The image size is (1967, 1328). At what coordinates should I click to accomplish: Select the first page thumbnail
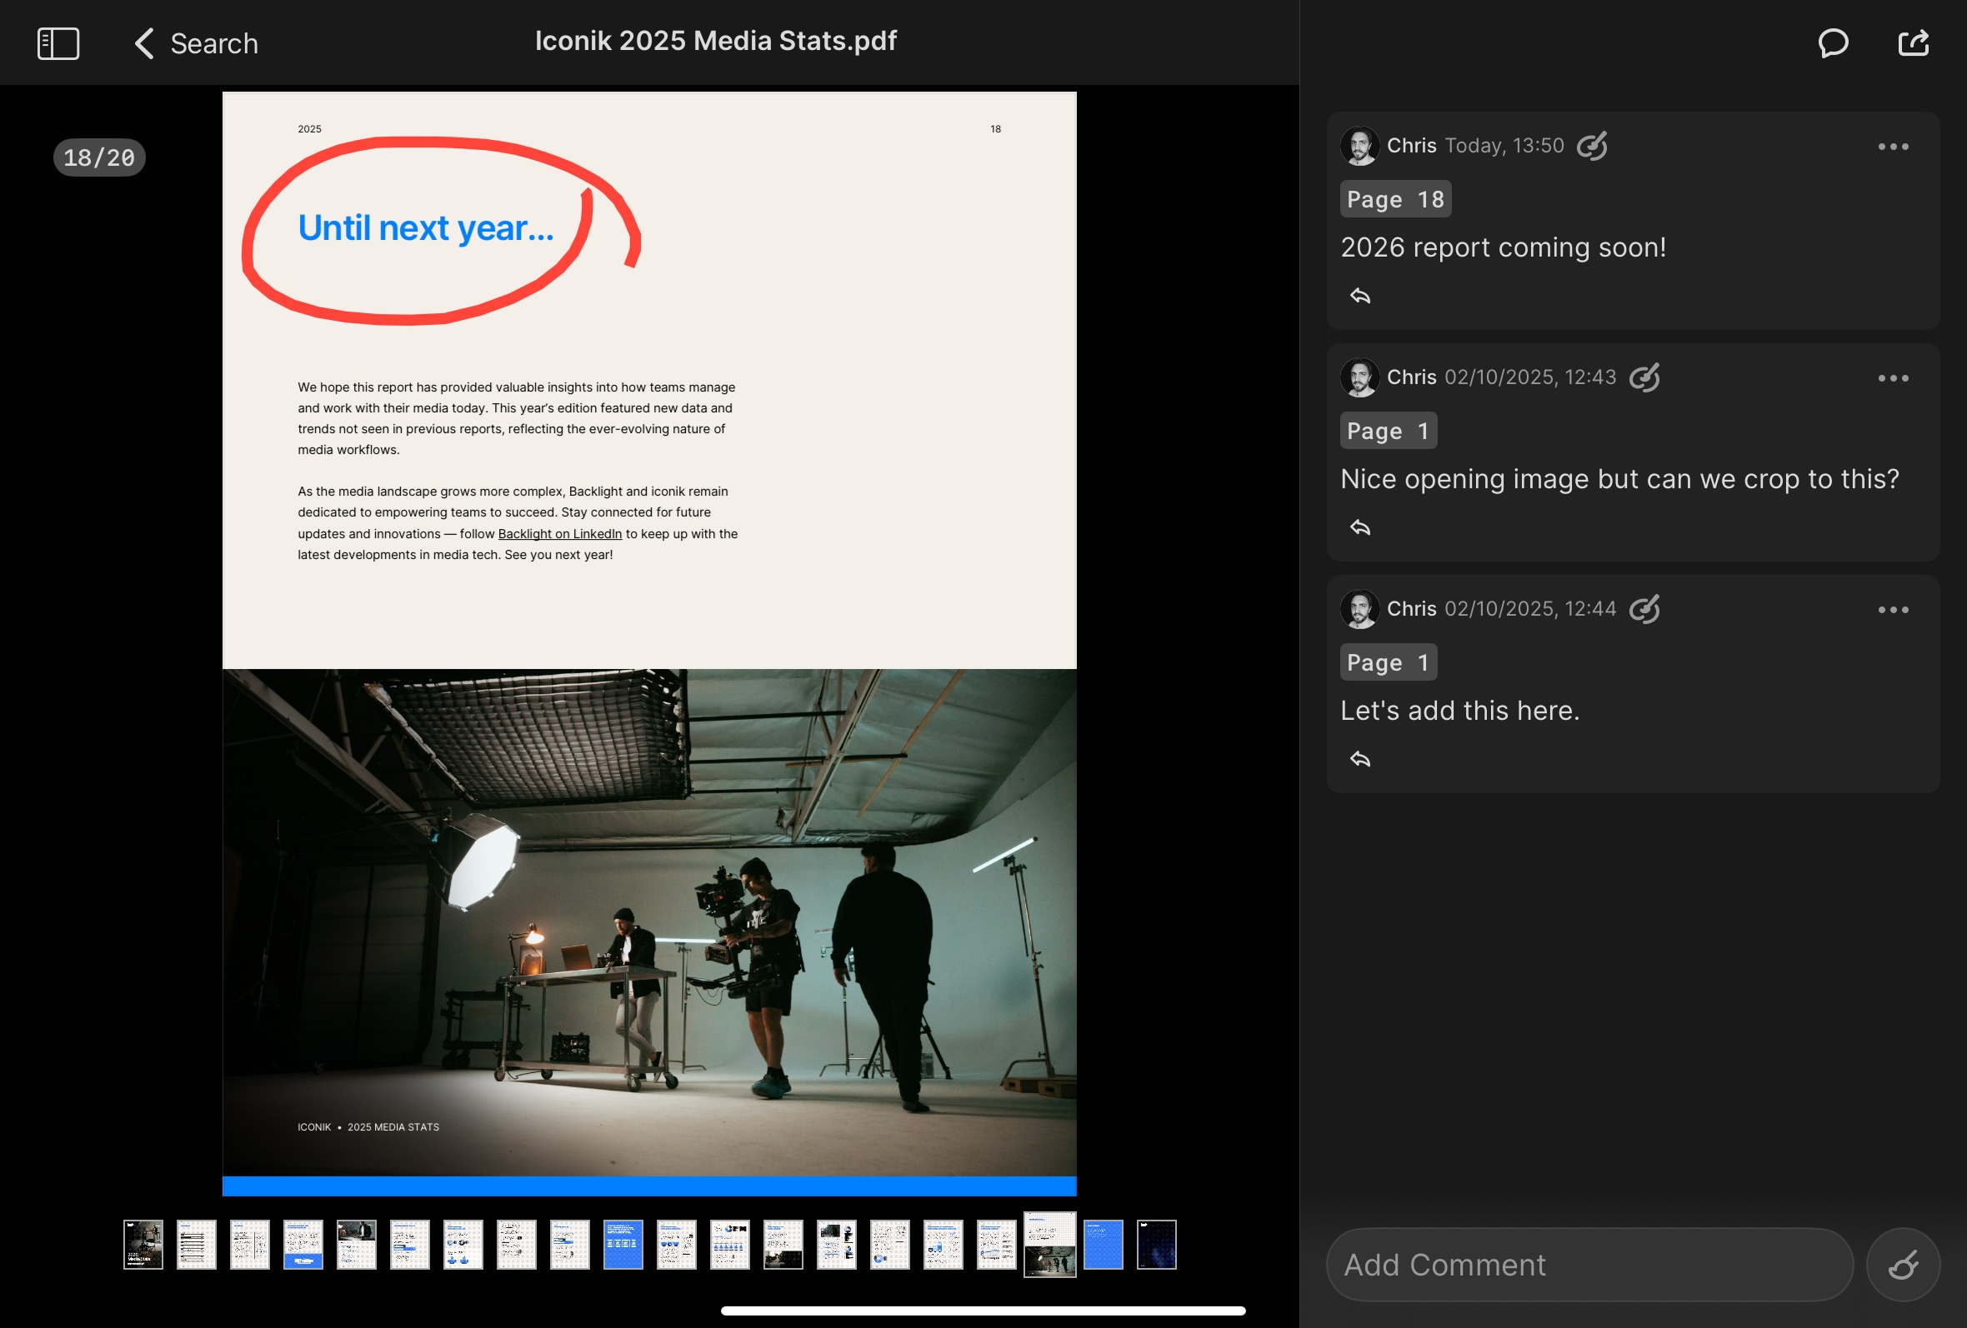[x=143, y=1244]
